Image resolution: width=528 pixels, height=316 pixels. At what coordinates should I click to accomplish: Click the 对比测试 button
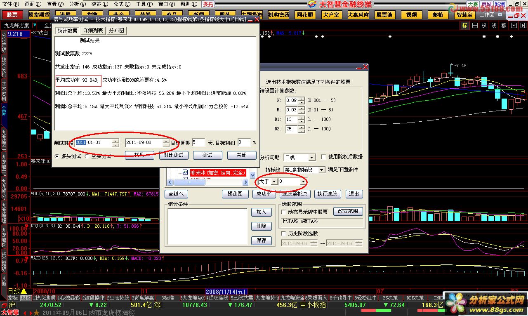click(x=174, y=155)
